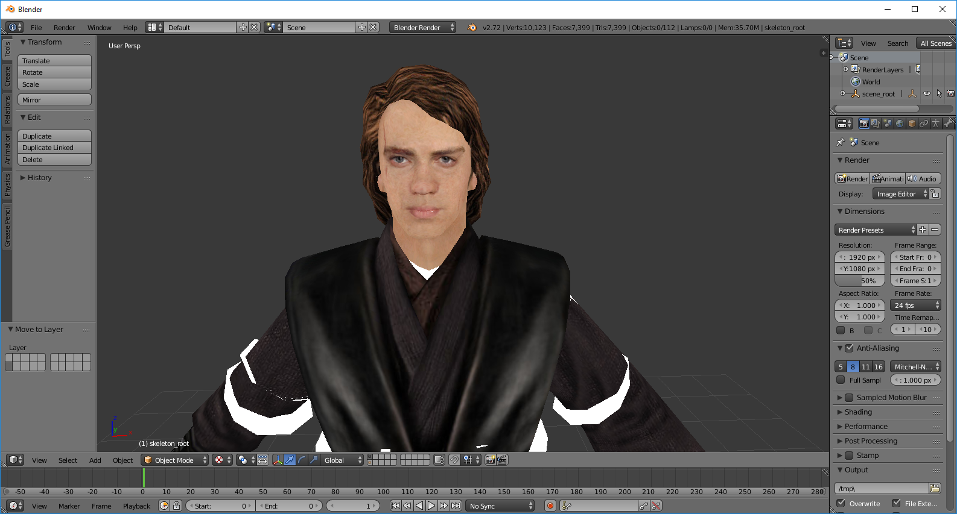This screenshot has height=514, width=957.
Task: Open the Blender Render engine dropdown
Action: 422,27
